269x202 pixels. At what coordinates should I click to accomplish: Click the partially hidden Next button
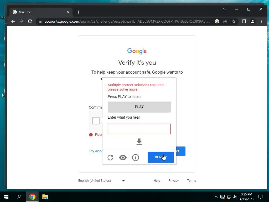(181, 151)
